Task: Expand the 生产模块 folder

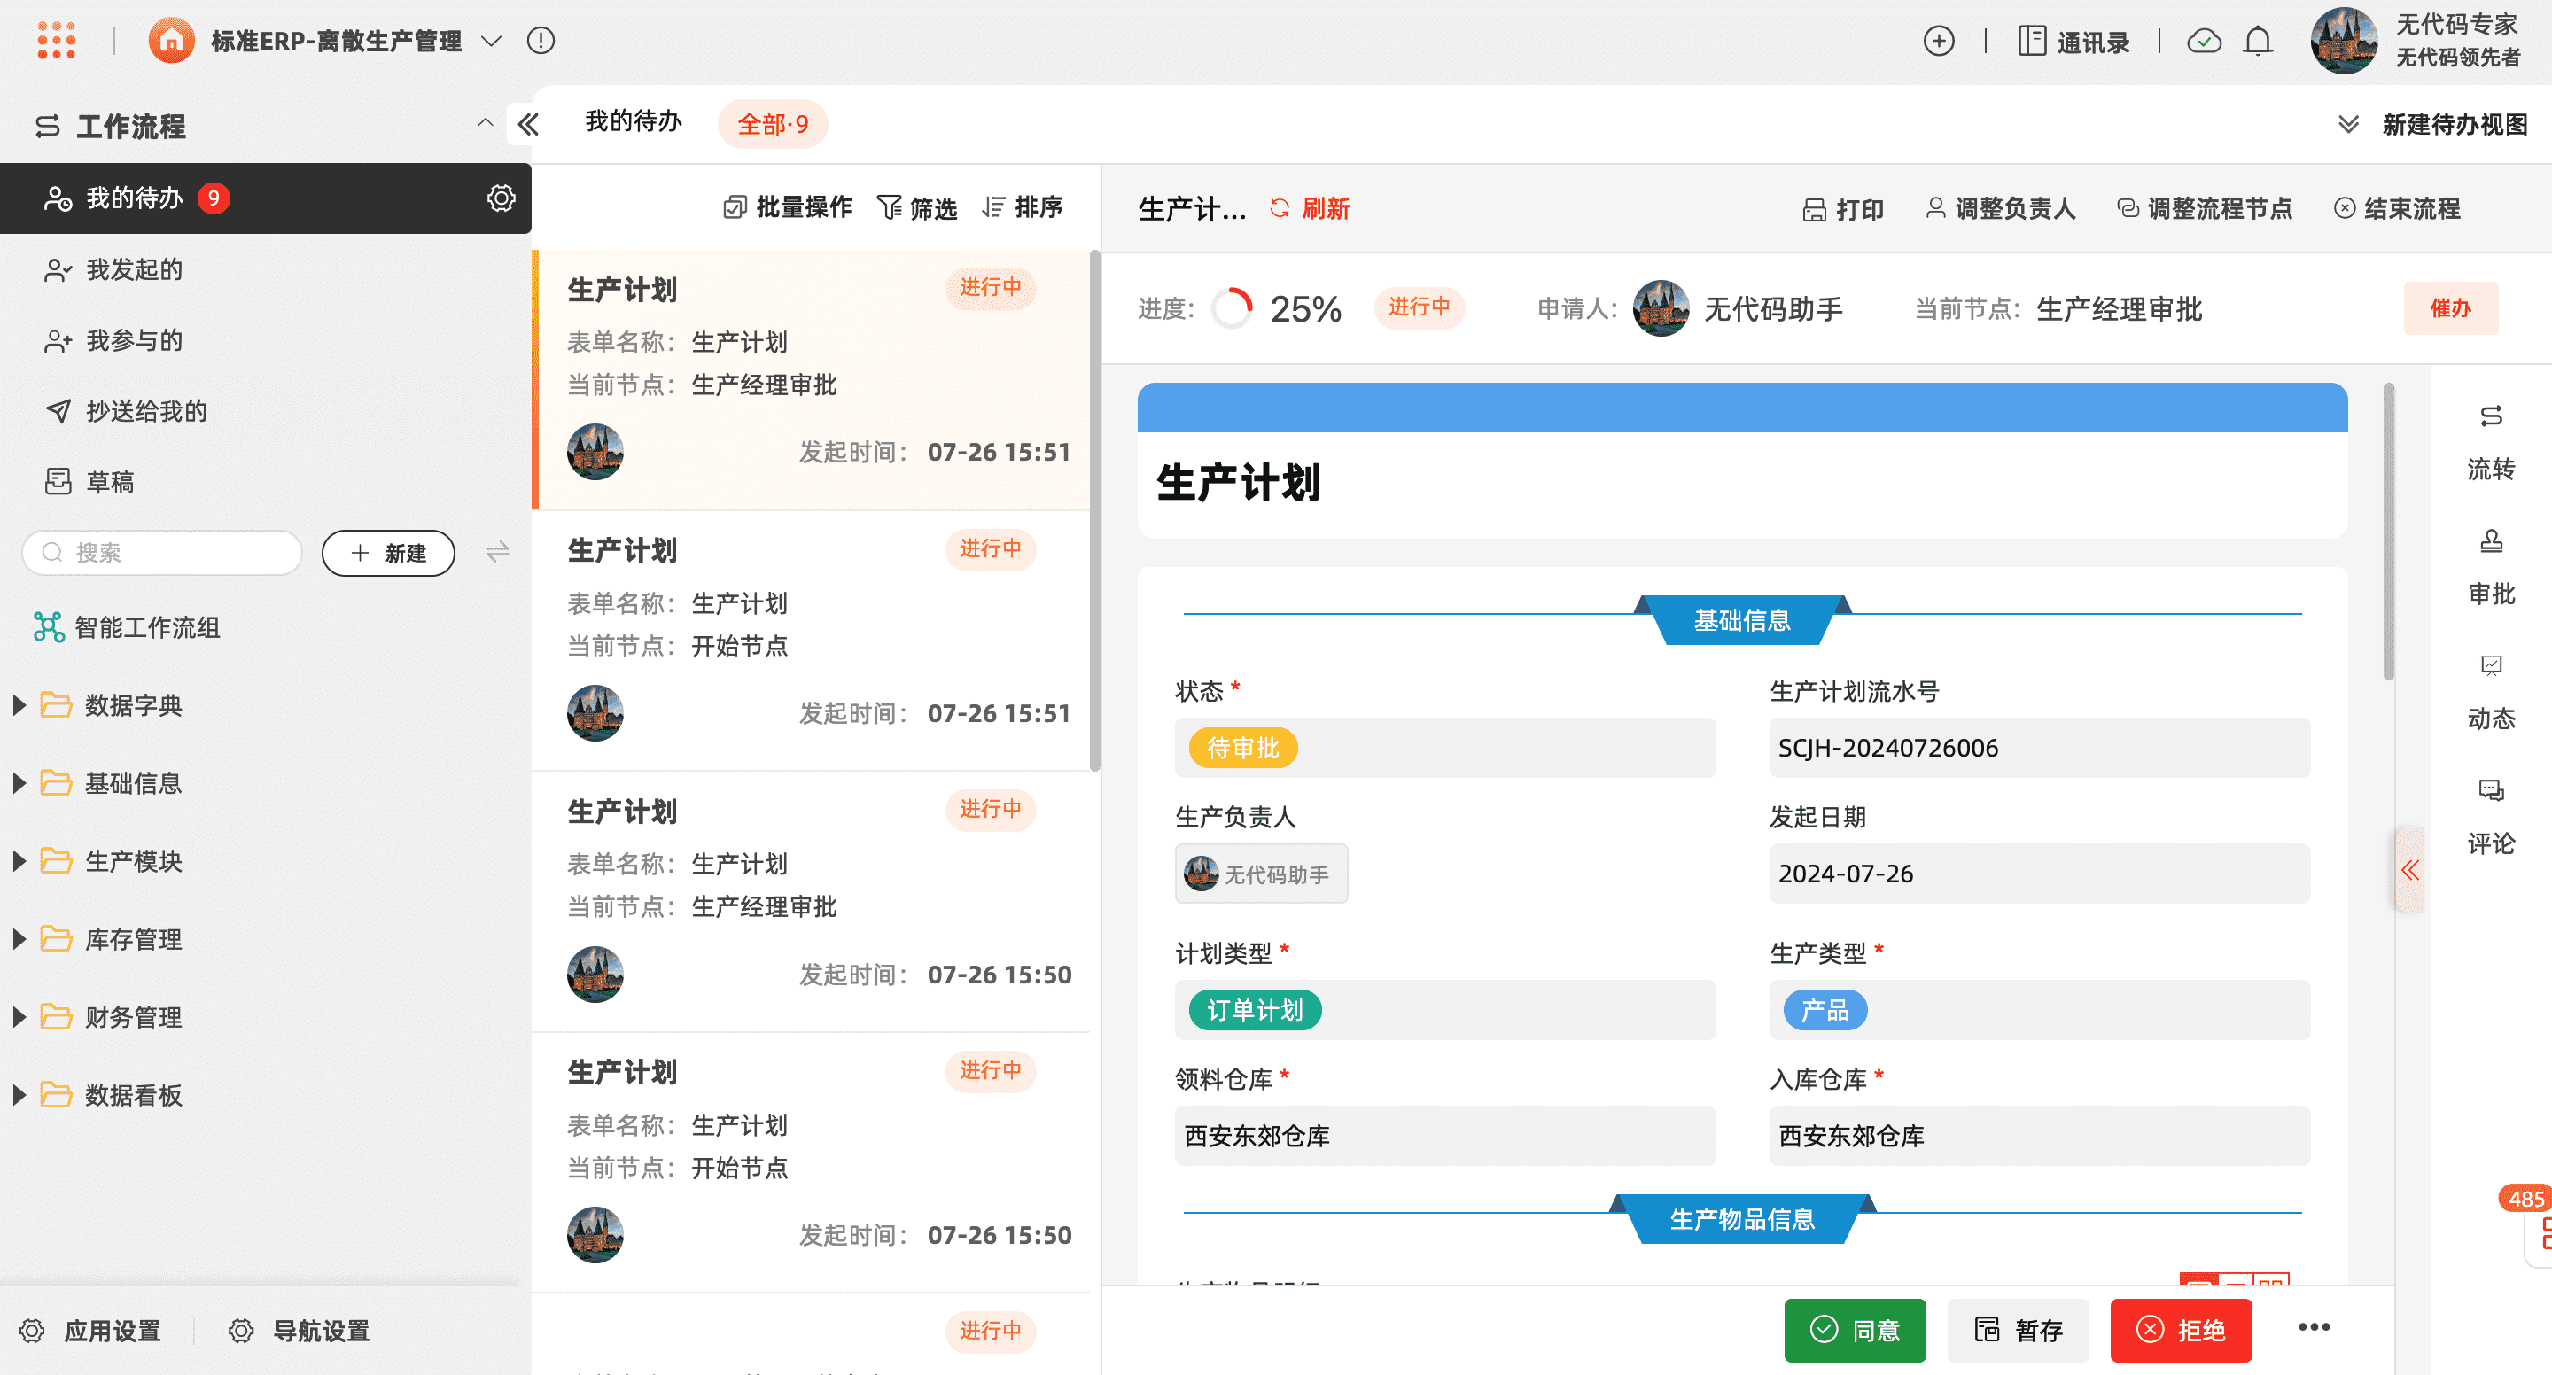Action: point(19,861)
